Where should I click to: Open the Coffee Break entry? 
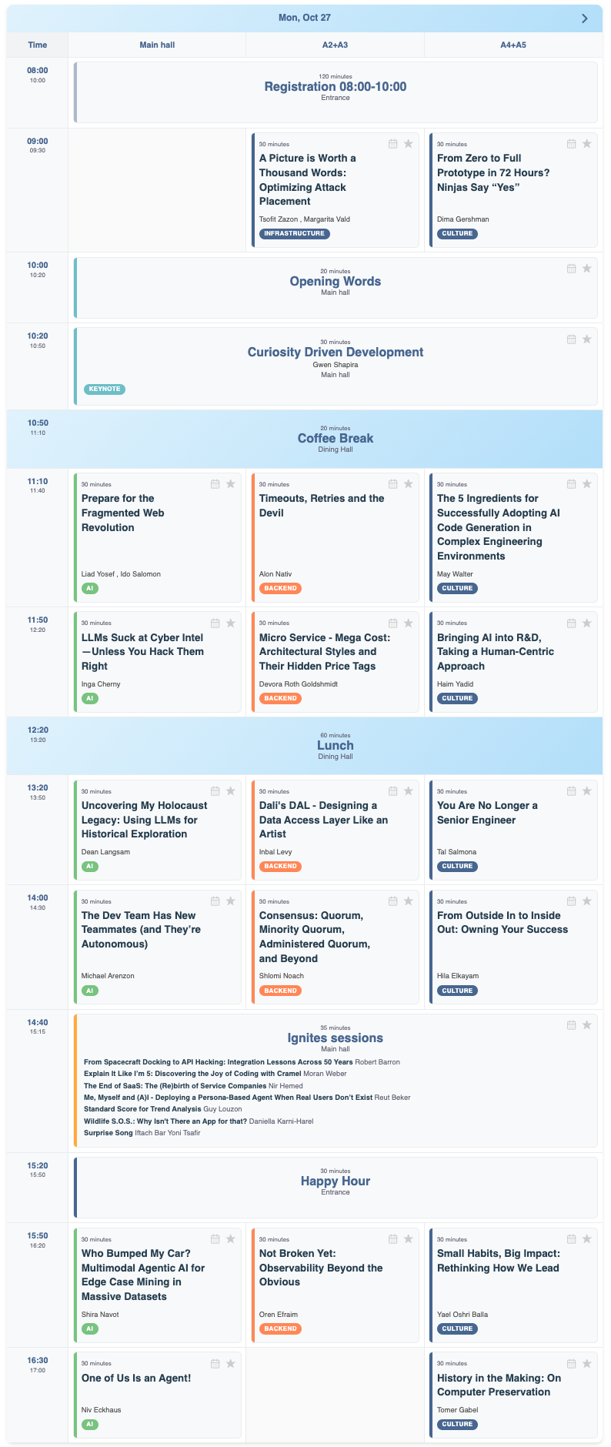336,438
